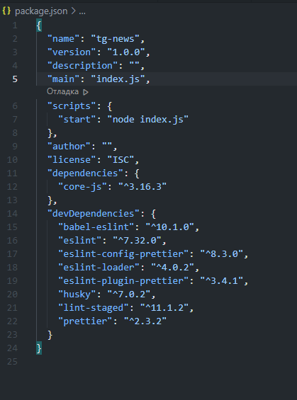The height and width of the screenshot is (400, 297).
Task: Open package.json breadcrumb item
Action: tap(41, 11)
